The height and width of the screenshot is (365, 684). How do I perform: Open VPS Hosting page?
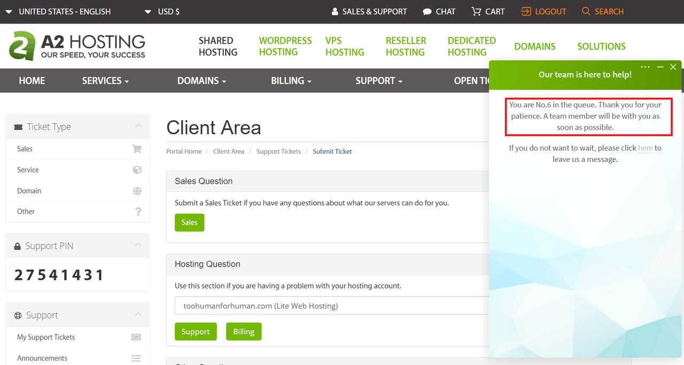pos(345,46)
